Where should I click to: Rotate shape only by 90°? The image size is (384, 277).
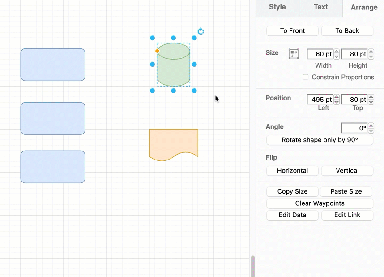click(x=319, y=140)
